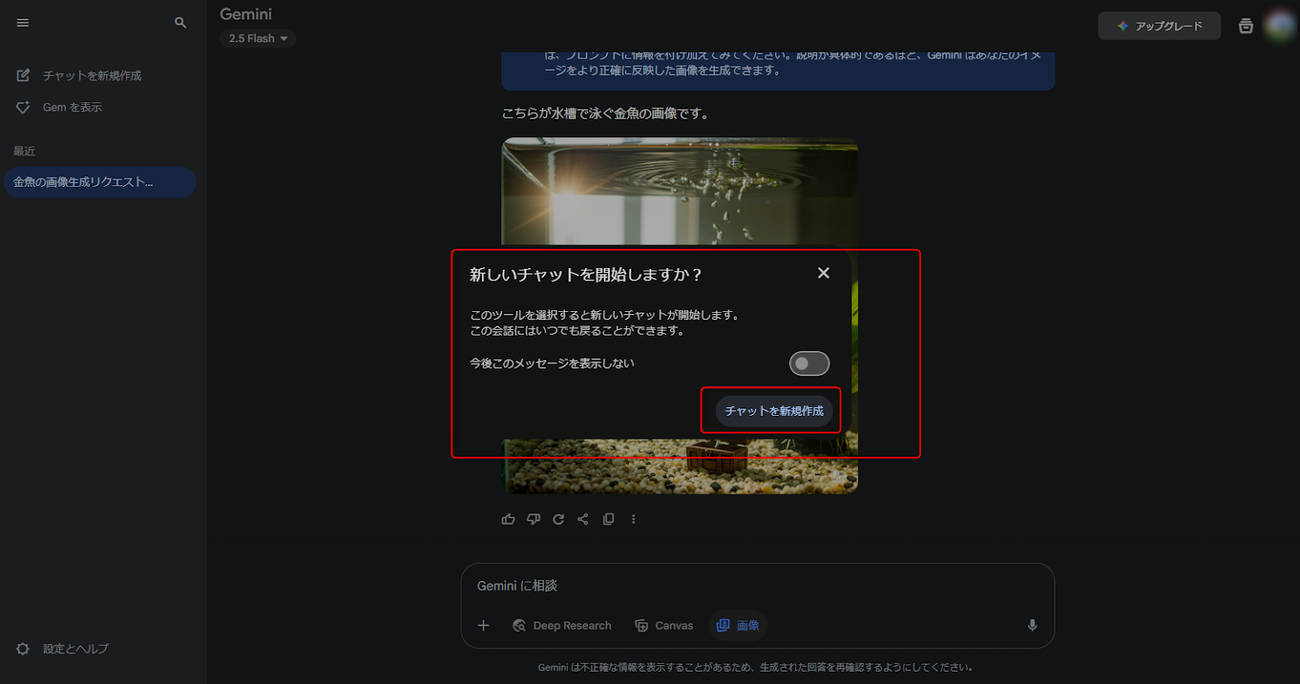Click the チャットを新規作成 dialog button
Viewport: 1300px width, 684px height.
click(773, 411)
